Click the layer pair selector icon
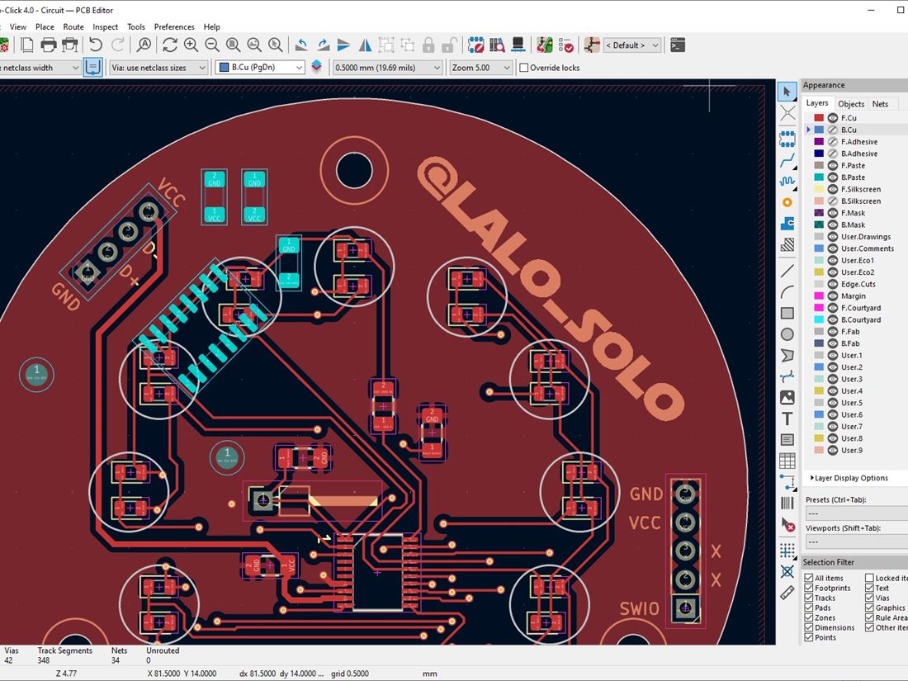 (316, 67)
